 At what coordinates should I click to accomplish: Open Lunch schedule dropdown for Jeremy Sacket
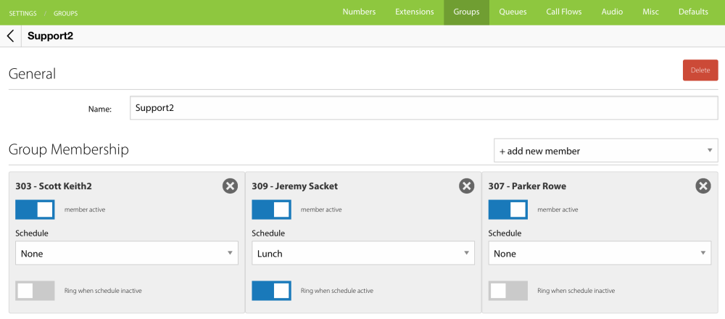pos(362,254)
